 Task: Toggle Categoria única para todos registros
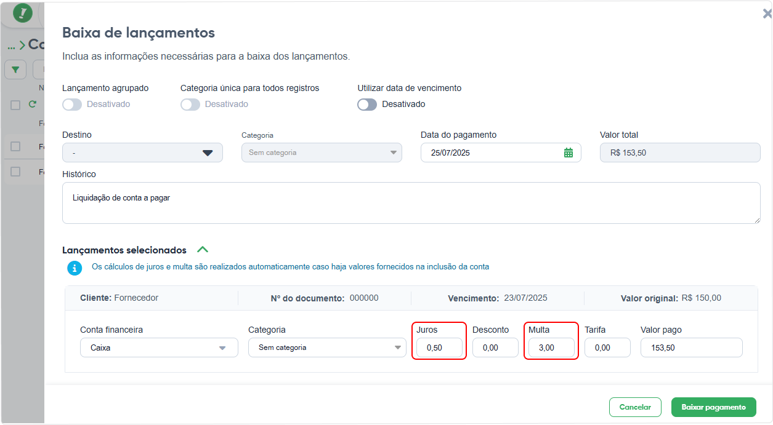point(190,105)
